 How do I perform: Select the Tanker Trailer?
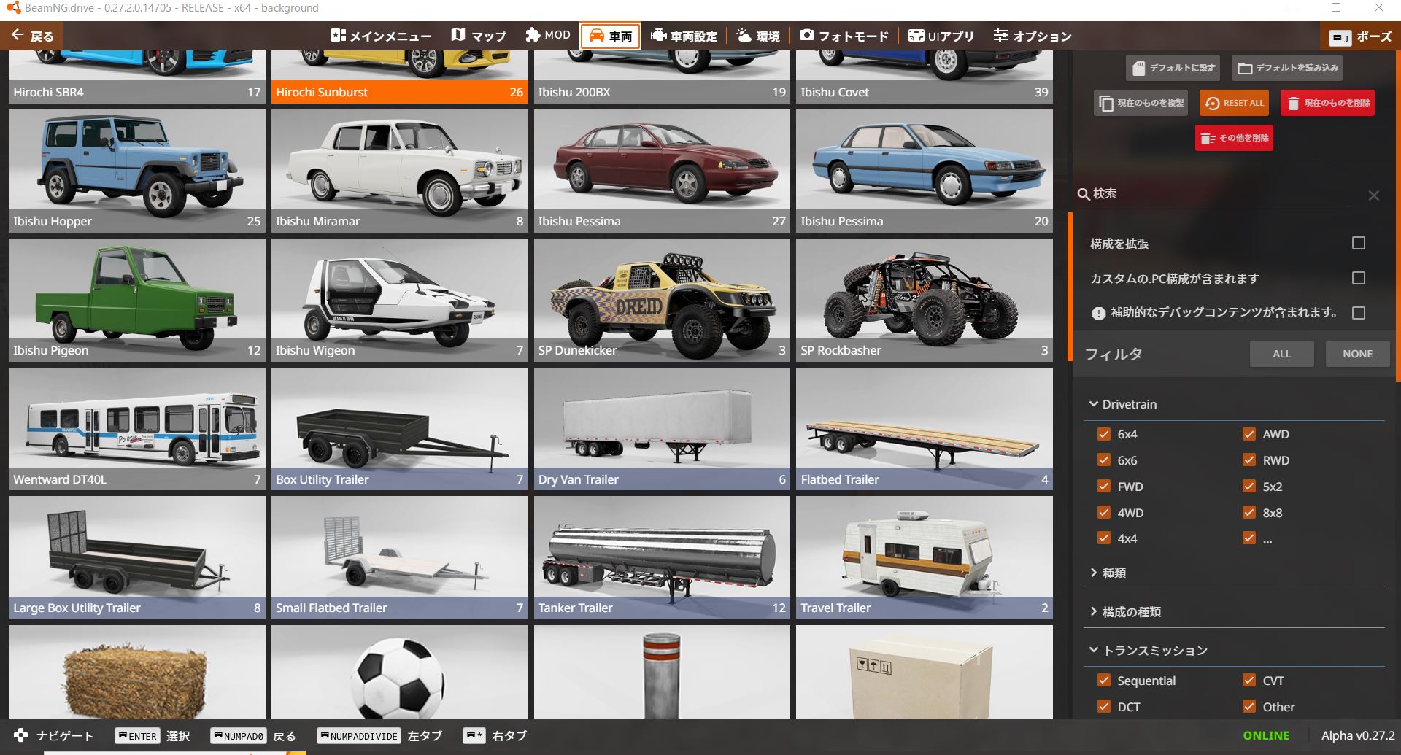tap(662, 558)
